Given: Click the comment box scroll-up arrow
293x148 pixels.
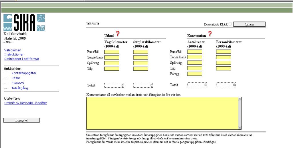Looking at the screenshot, I should tap(240, 99).
